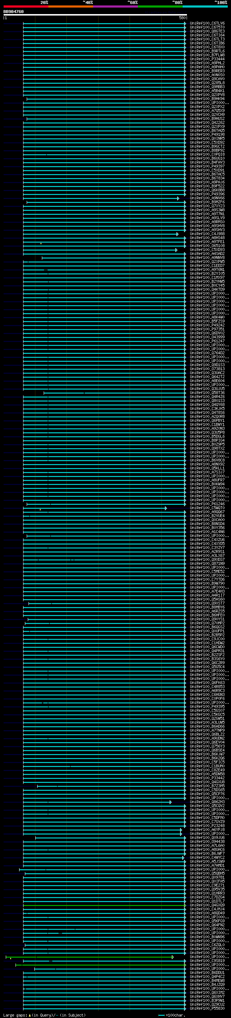Open the UniRef100_P55830 entry
The height and width of the screenshot is (1018, 231).
pyautogui.click(x=207, y=1009)
